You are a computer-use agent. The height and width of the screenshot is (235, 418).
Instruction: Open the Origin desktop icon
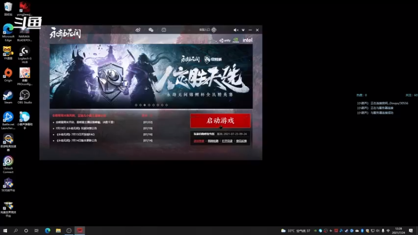(8, 75)
